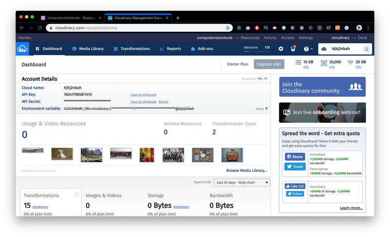Download YML config file

(260, 79)
